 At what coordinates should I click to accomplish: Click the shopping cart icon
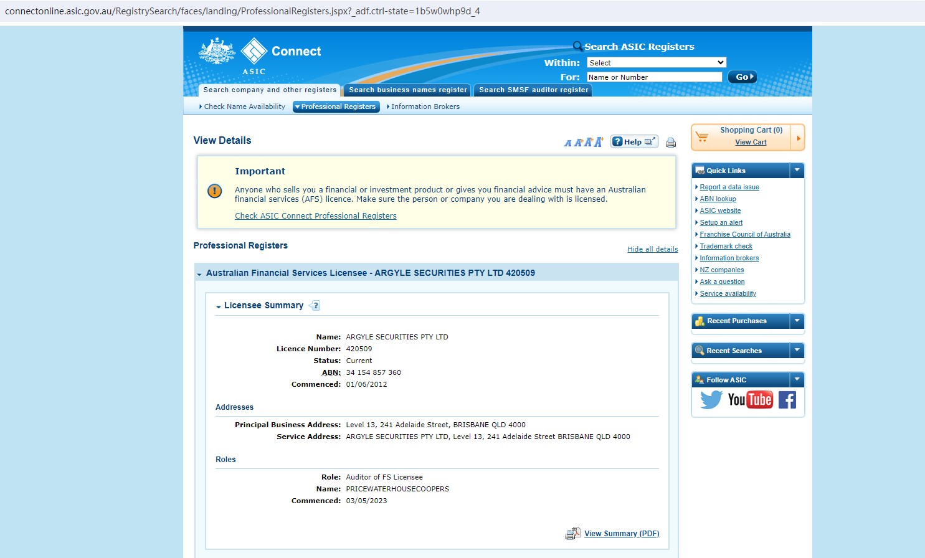tap(702, 137)
